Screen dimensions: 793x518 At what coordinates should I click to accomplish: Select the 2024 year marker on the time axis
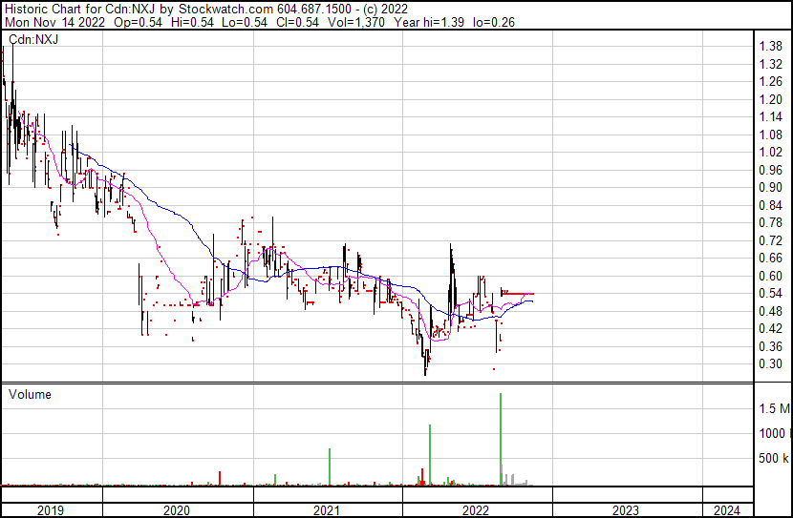(726, 510)
